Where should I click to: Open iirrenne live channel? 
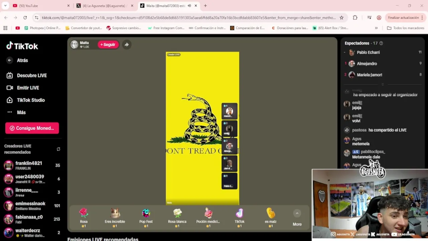pyautogui.click(x=32, y=192)
